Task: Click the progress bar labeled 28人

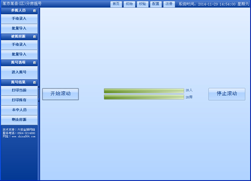Action: click(144, 91)
